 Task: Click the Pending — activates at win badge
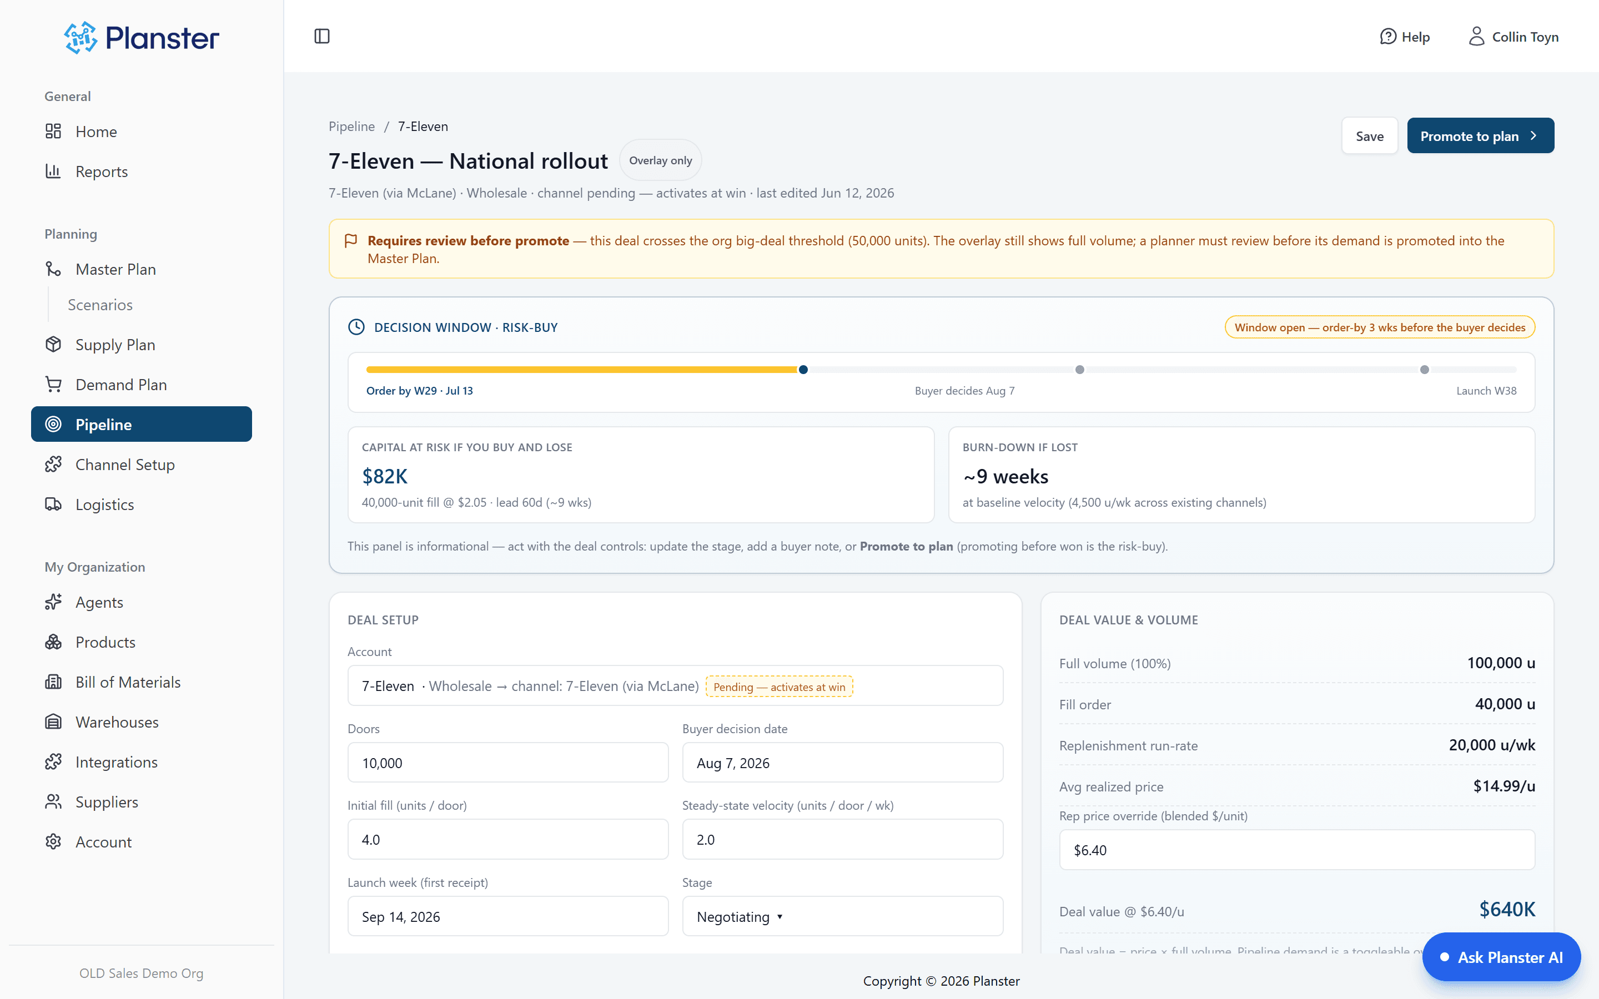pos(779,687)
